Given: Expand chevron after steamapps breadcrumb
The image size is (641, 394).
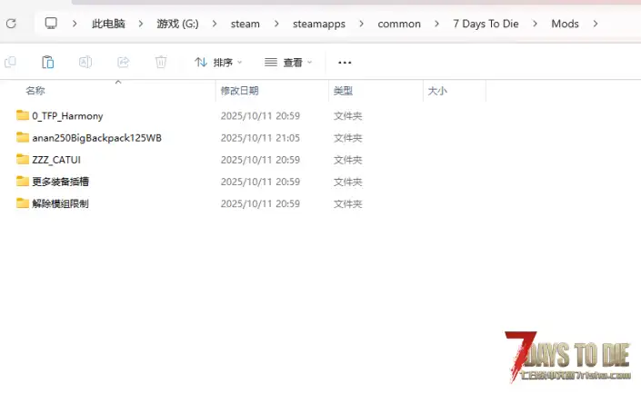Looking at the screenshot, I should [x=361, y=24].
